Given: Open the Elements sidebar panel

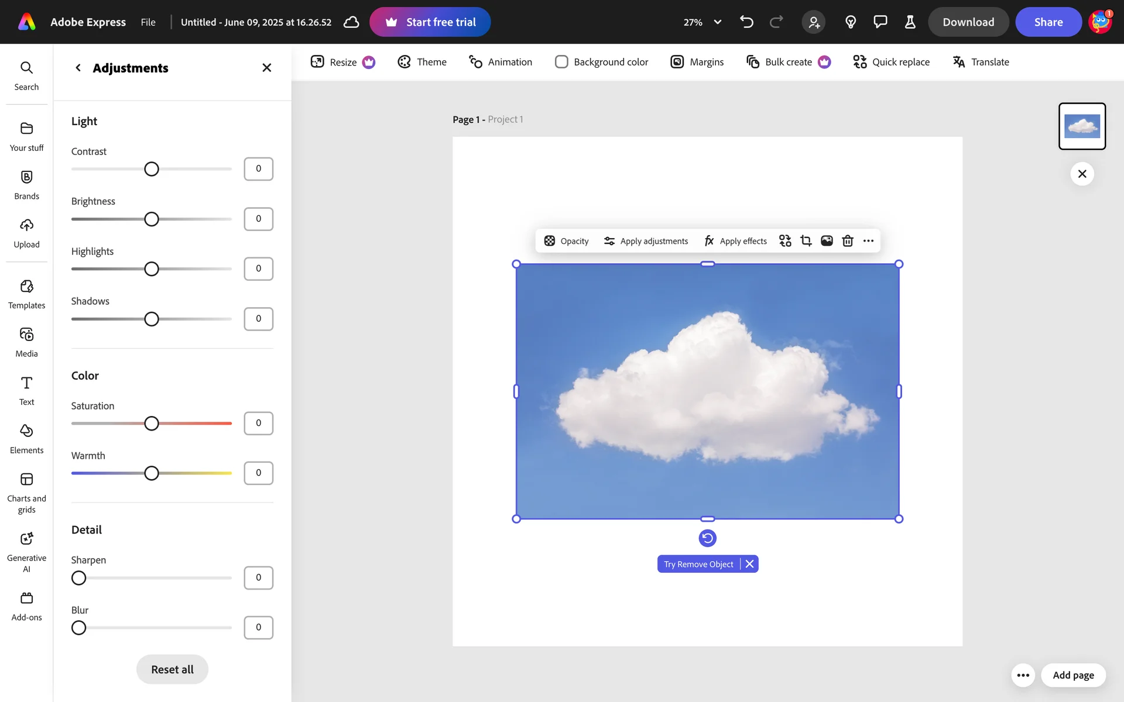Looking at the screenshot, I should 26,439.
